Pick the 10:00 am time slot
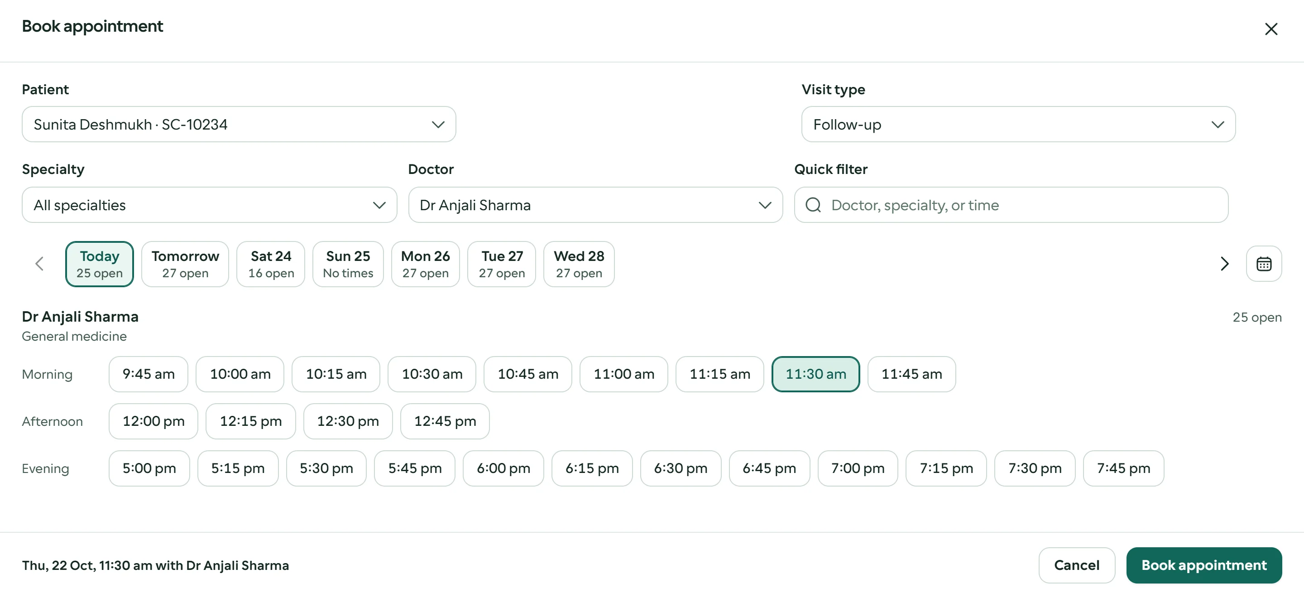This screenshot has height=598, width=1304. (x=240, y=374)
